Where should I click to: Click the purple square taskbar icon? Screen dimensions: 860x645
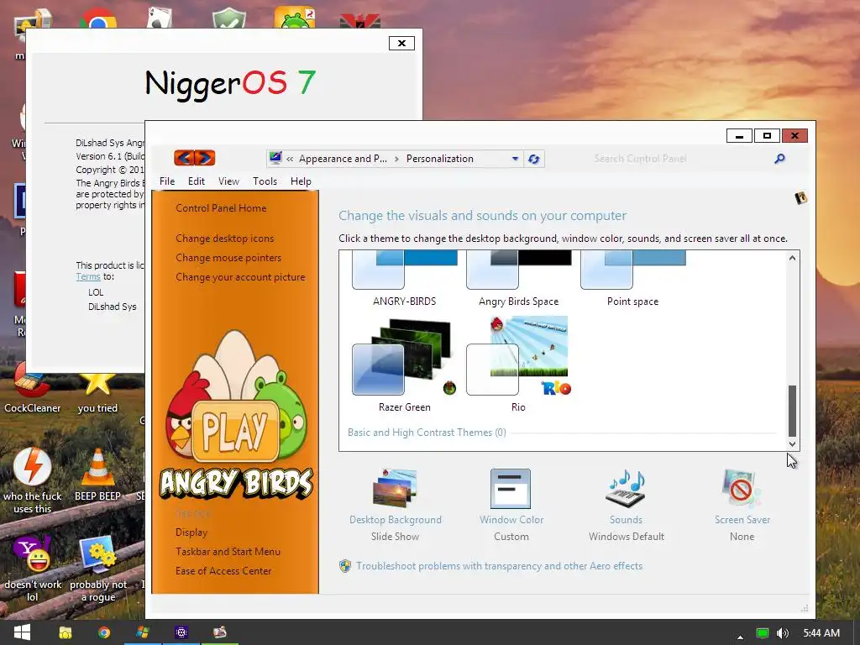point(181,632)
